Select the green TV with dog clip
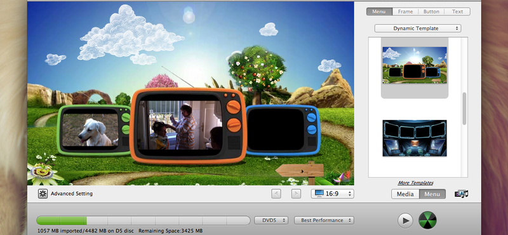This screenshot has height=235, width=508. click(93, 130)
